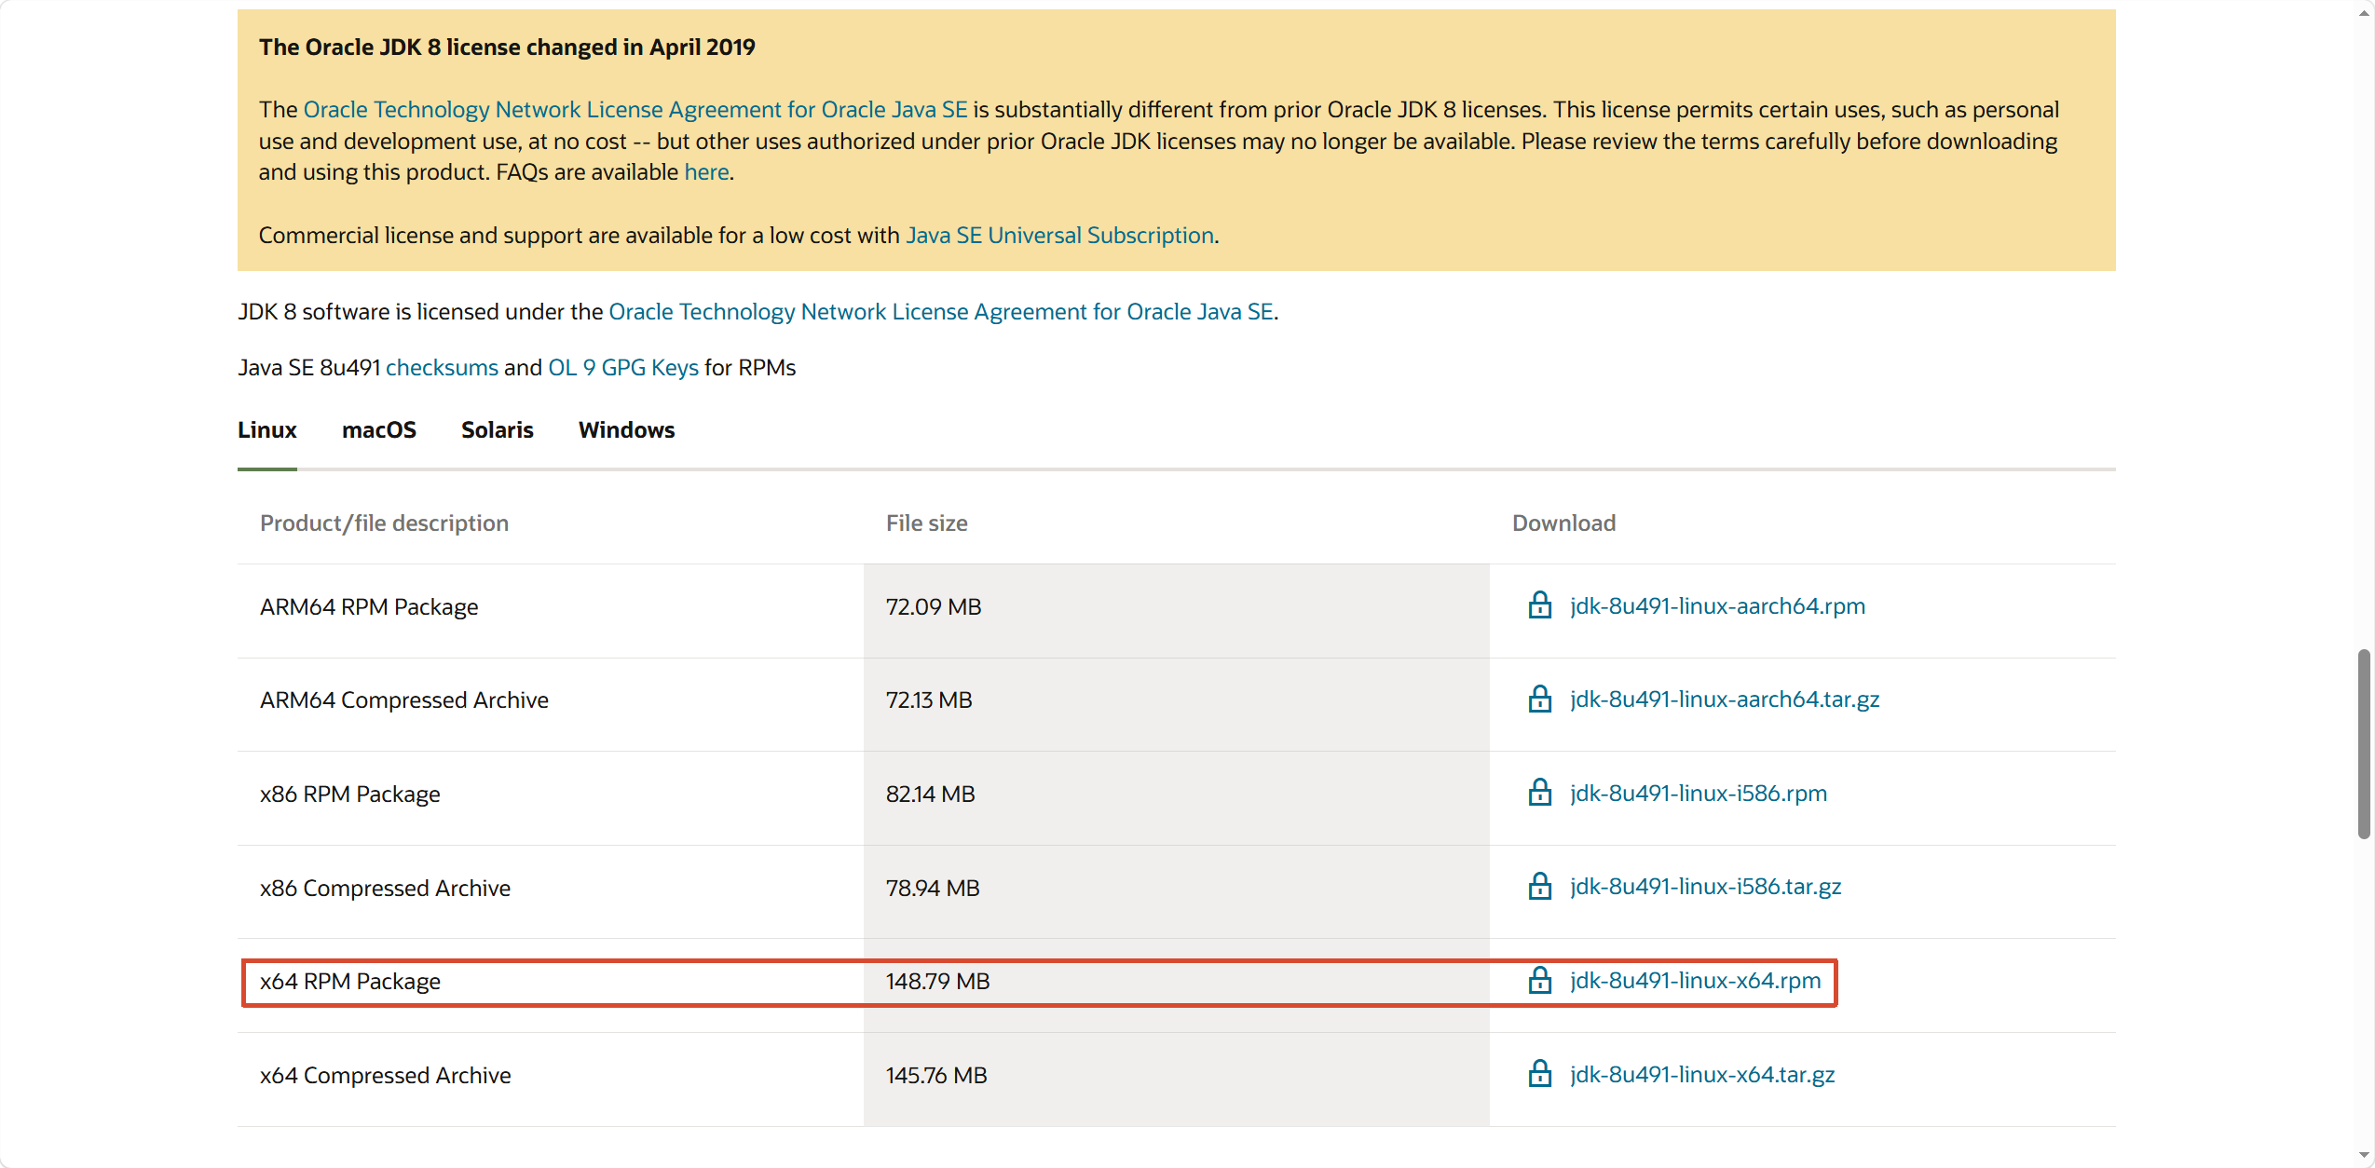Open the Solaris tab
This screenshot has width=2375, height=1168.
click(497, 429)
